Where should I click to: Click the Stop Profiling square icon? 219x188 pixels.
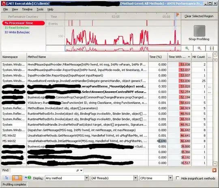[200, 31]
